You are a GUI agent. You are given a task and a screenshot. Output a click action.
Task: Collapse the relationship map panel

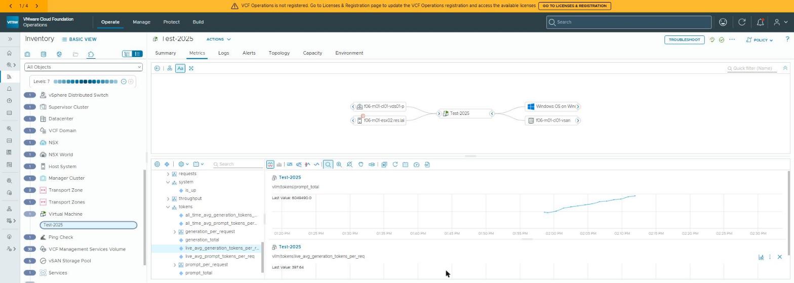point(785,68)
